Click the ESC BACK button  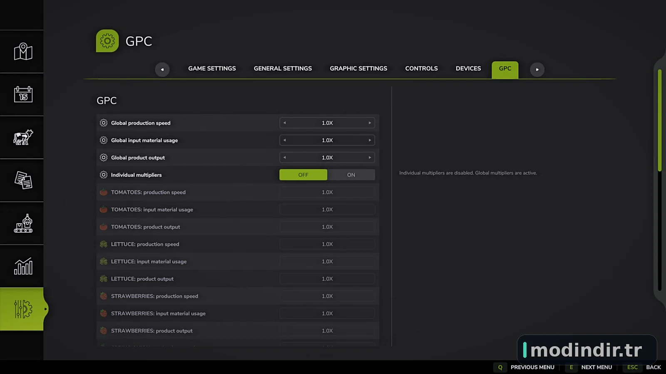(x=643, y=367)
